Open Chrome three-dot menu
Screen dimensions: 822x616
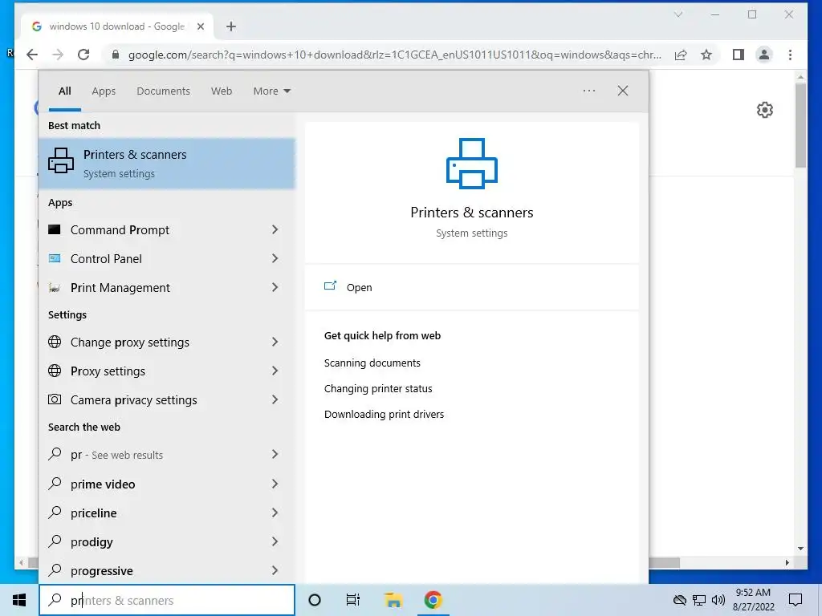tap(790, 55)
